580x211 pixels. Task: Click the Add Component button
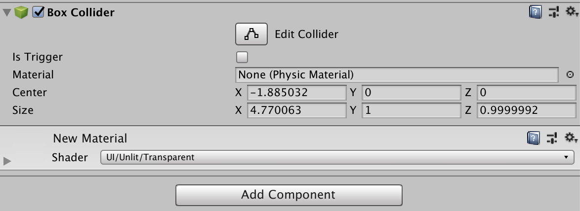click(289, 195)
